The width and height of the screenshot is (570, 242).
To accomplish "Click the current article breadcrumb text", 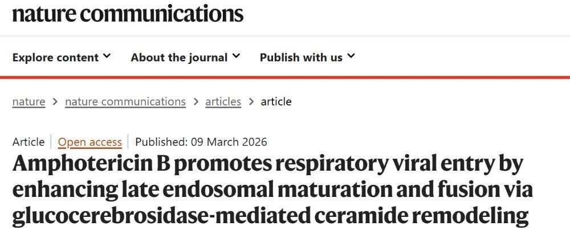I will click(276, 102).
